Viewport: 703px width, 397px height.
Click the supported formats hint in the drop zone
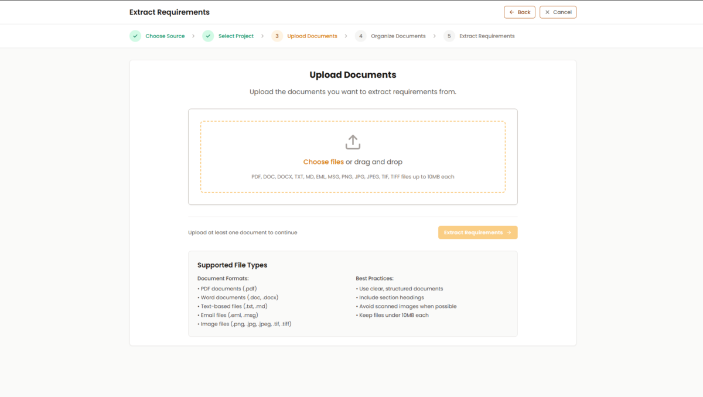[x=353, y=177]
